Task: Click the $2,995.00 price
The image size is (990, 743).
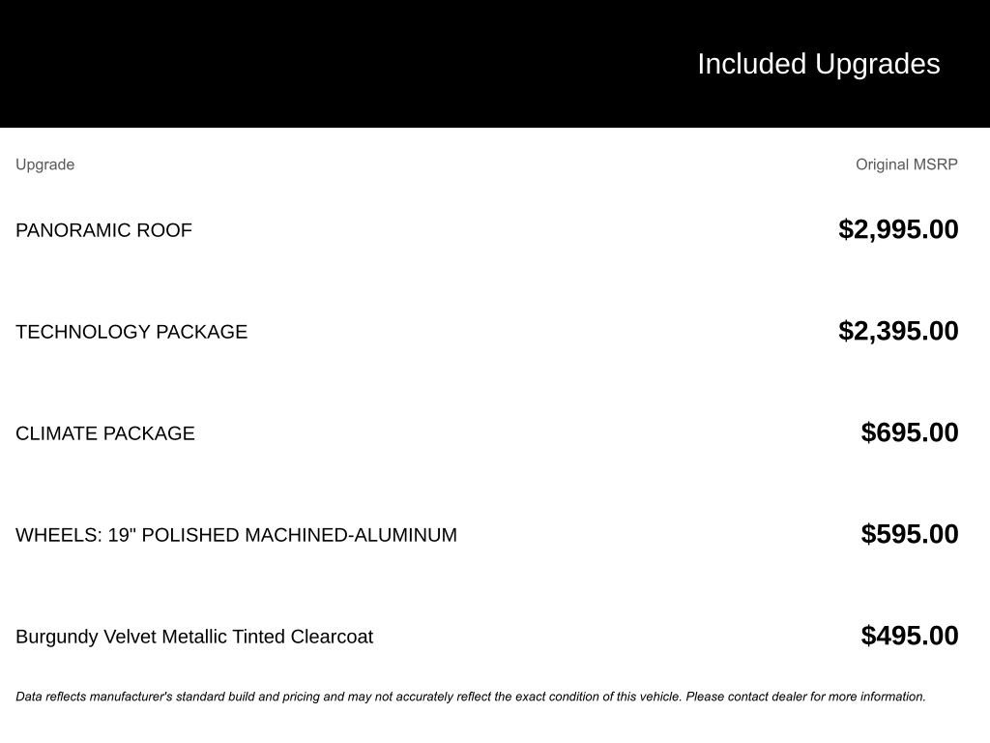Action: (x=898, y=229)
